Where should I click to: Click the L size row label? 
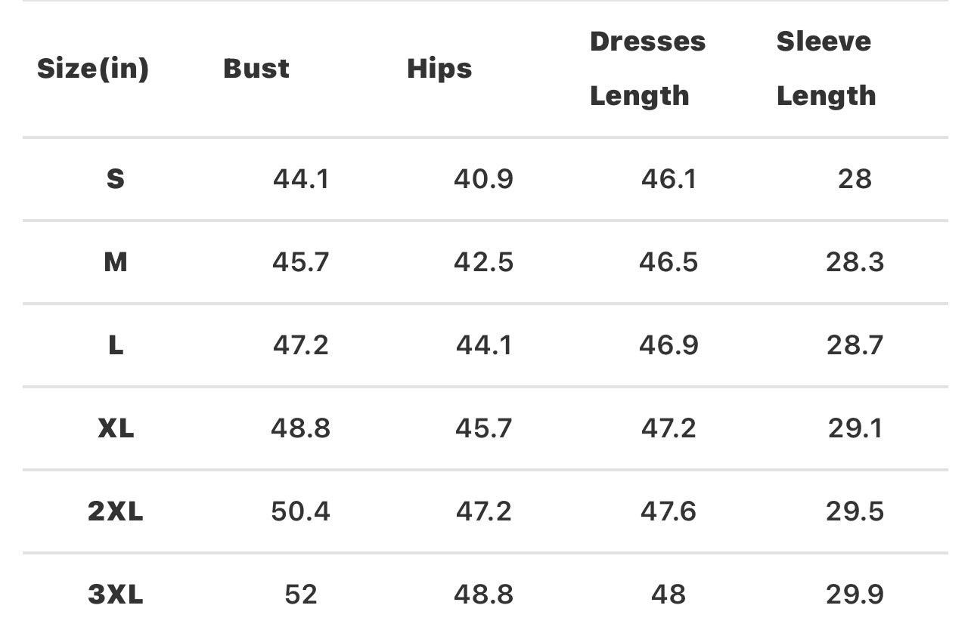click(115, 345)
